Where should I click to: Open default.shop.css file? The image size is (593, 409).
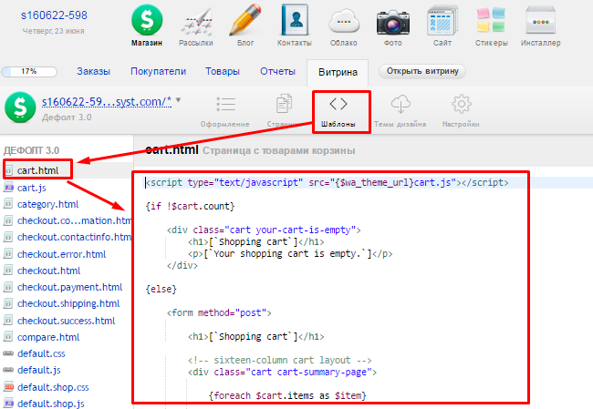click(53, 387)
